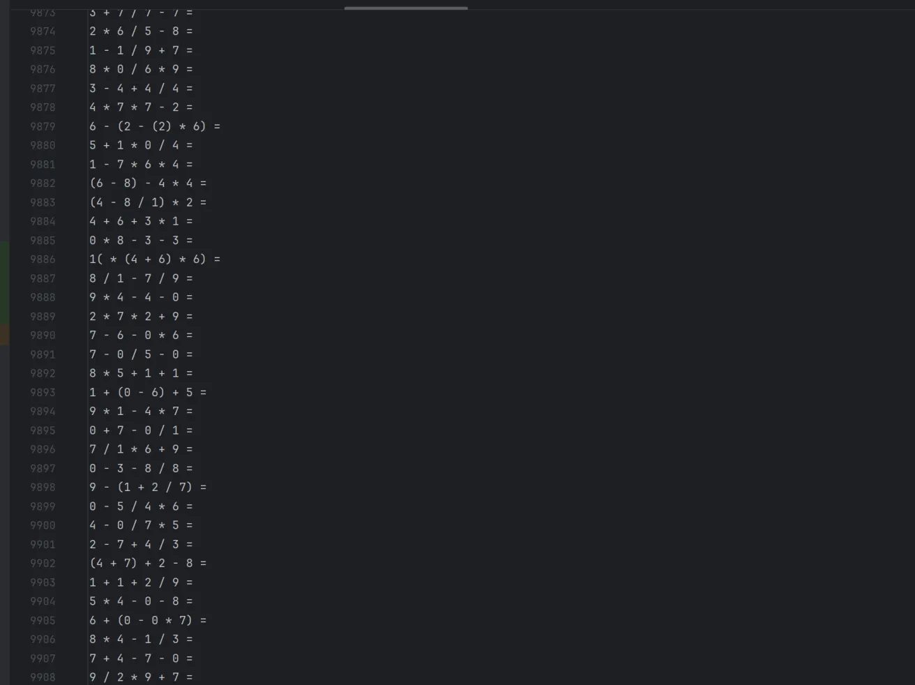Click line number 9893 in the gutter
This screenshot has height=685, width=915.
click(43, 393)
